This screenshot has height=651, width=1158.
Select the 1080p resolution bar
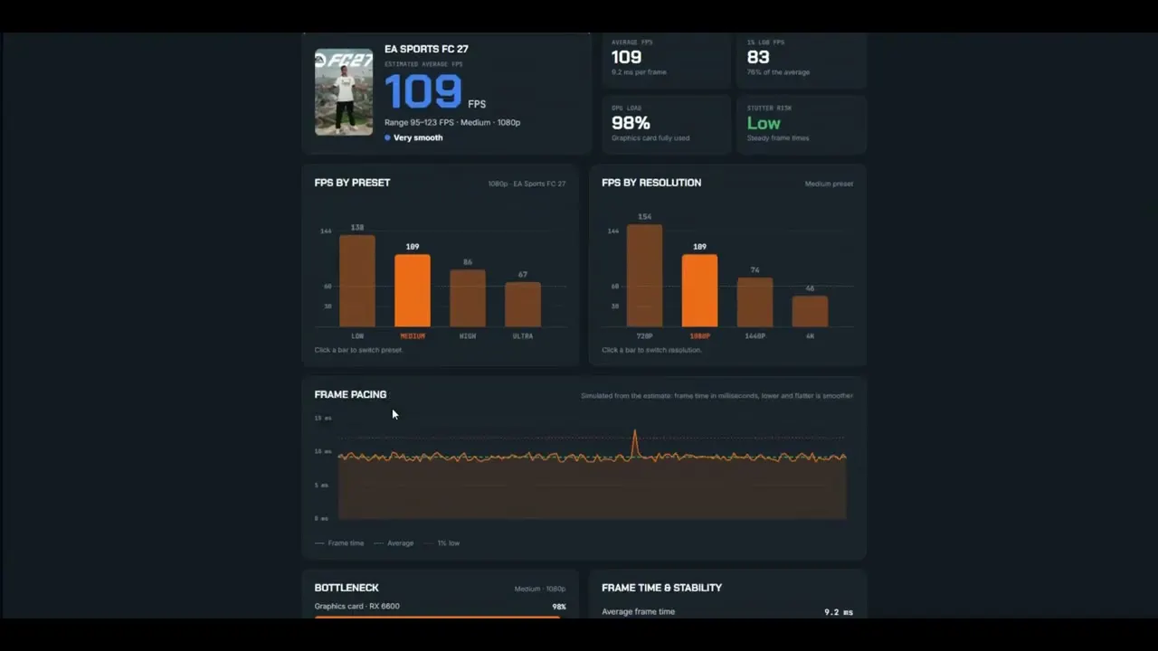[x=699, y=290]
